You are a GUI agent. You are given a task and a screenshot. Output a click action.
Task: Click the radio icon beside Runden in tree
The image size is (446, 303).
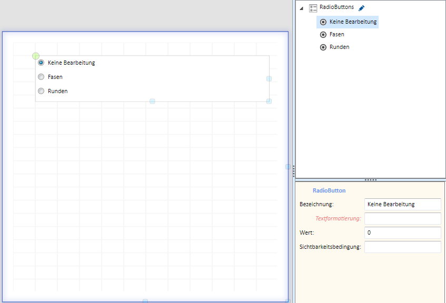pos(323,47)
